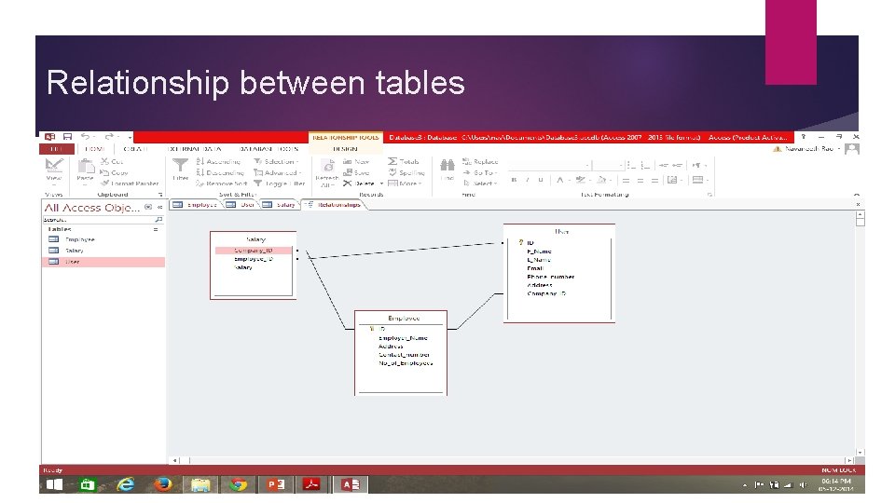This screenshot has width=895, height=503.
Task: Activate the Format Painter tool
Action: pyautogui.click(x=130, y=184)
